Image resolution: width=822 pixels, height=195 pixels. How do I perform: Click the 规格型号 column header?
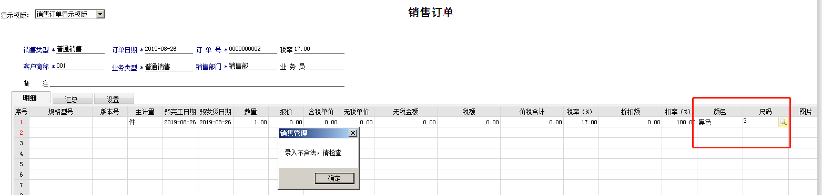click(60, 112)
